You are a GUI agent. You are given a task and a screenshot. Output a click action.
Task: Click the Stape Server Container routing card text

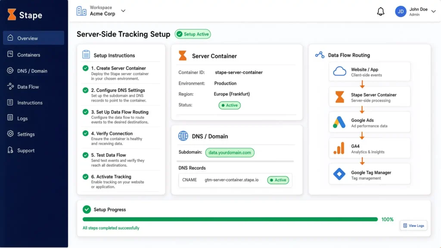[373, 97]
